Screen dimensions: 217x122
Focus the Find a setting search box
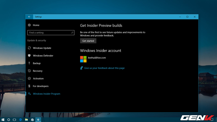pos(51,33)
